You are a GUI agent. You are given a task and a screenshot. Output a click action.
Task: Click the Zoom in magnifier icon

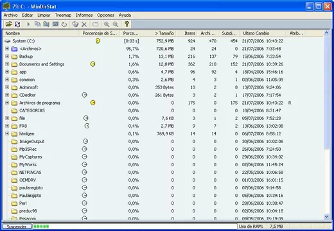pyautogui.click(x=107, y=24)
